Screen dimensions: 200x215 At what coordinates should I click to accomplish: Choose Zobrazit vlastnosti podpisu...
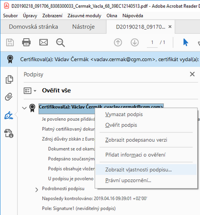click(146, 170)
